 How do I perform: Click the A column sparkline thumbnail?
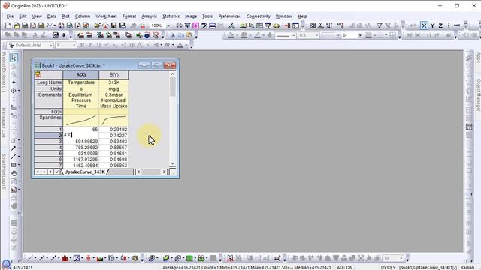(x=81, y=121)
